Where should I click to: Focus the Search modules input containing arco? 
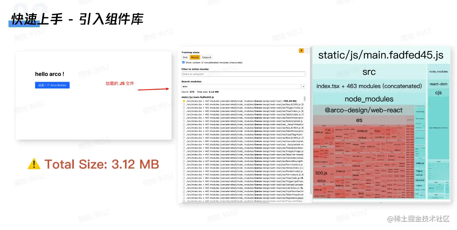tap(241, 87)
